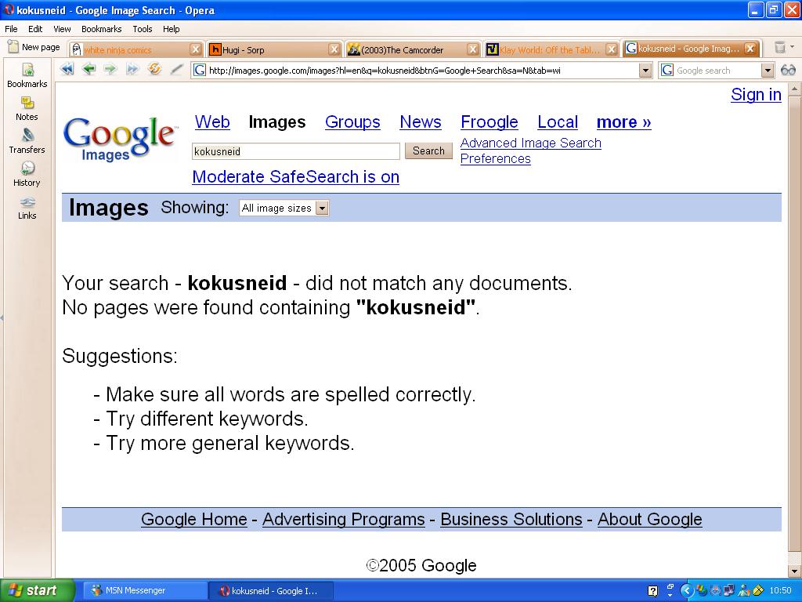Image resolution: width=802 pixels, height=602 pixels.
Task: Open the Preferences link
Action: (496, 158)
